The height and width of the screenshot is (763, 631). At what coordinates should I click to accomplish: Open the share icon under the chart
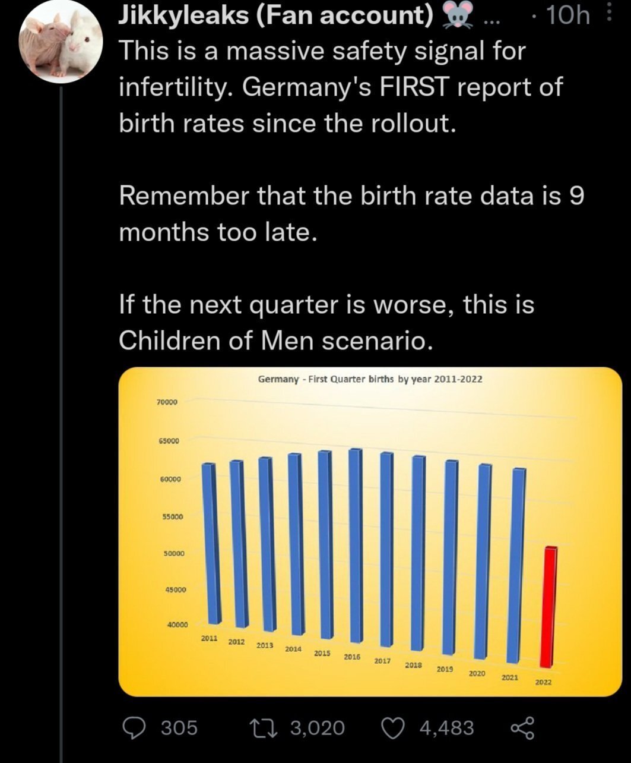522,728
